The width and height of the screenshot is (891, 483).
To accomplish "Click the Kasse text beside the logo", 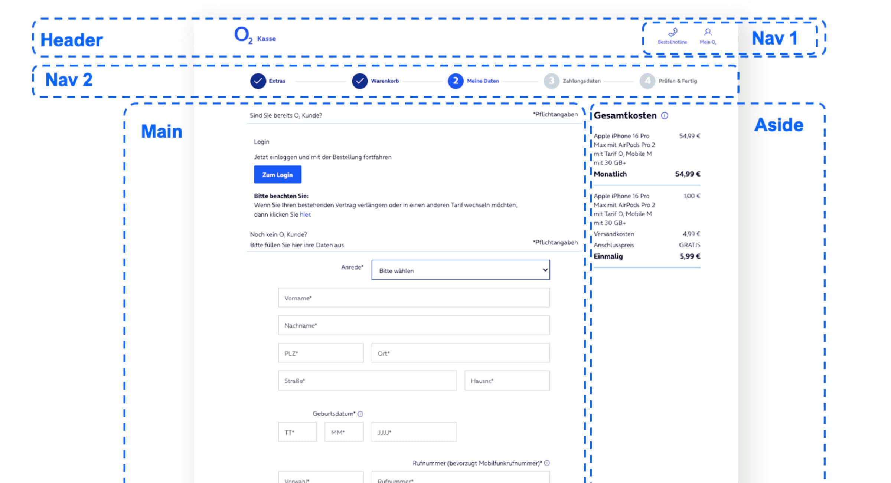I will tap(267, 39).
